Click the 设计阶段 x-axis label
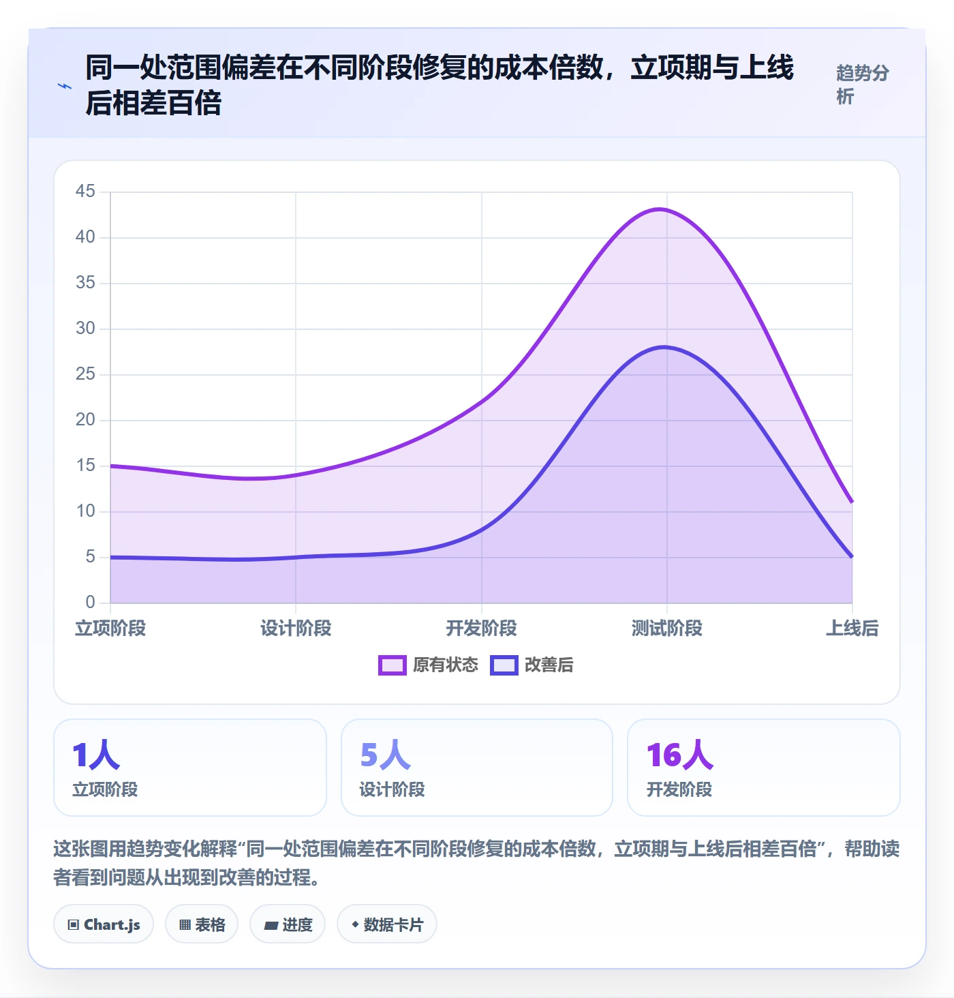The height and width of the screenshot is (998, 954). pyautogui.click(x=296, y=629)
